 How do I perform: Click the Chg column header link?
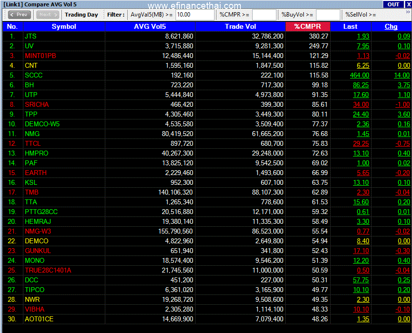tap(391, 26)
